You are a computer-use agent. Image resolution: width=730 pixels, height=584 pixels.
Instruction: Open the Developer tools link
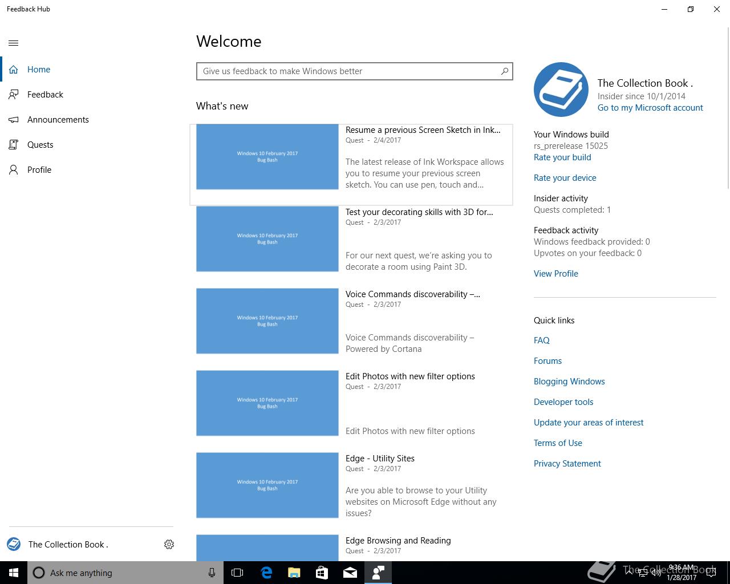(x=563, y=402)
